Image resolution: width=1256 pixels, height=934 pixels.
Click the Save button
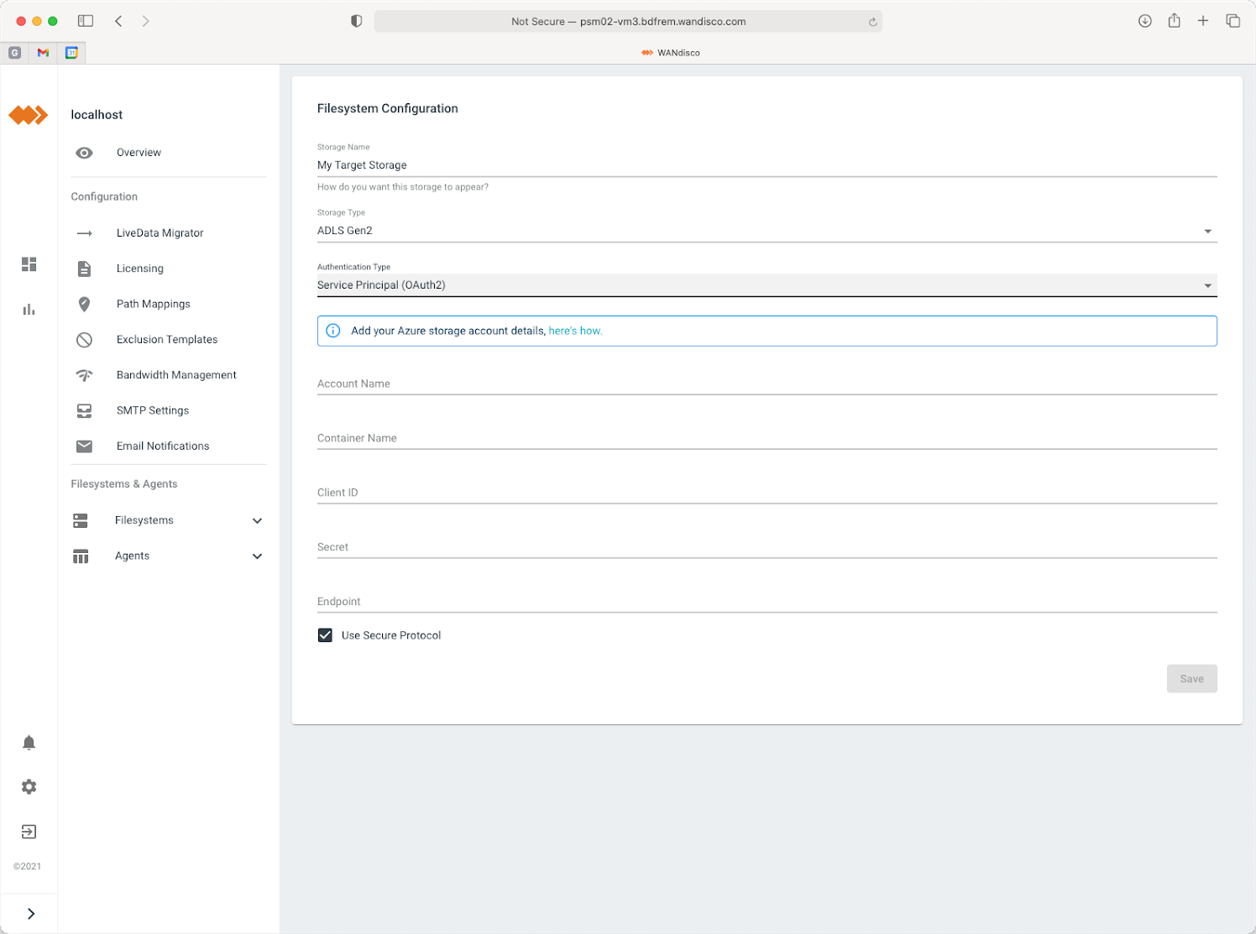pos(1191,679)
